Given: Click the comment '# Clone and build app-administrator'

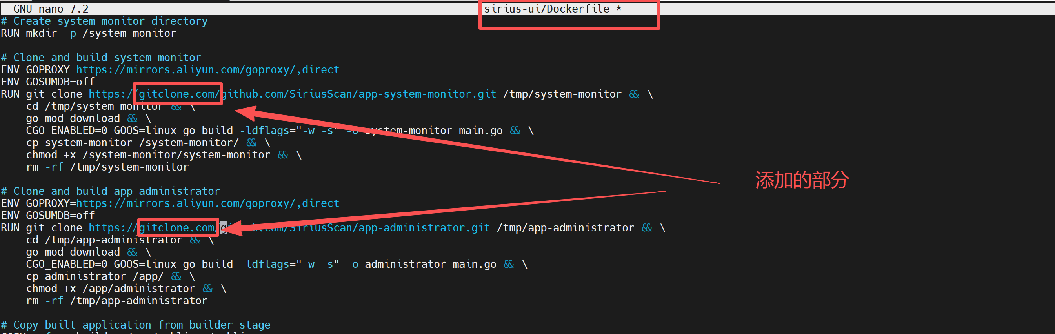Looking at the screenshot, I should 110,191.
